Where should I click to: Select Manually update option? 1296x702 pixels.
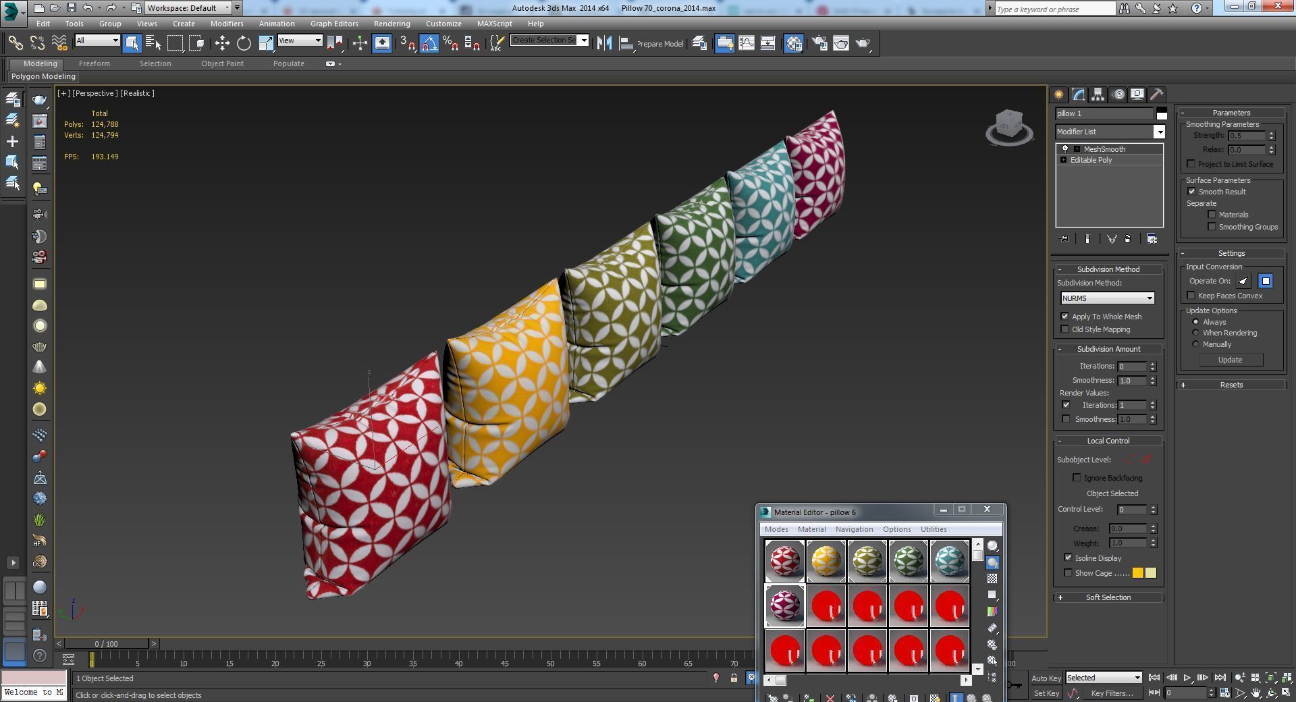point(1195,344)
